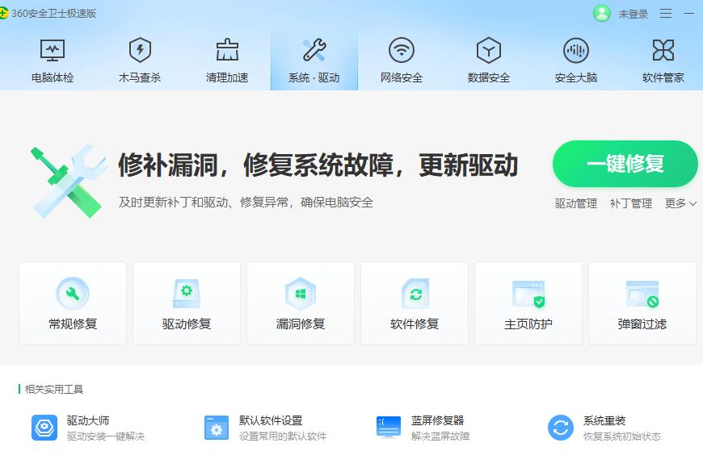Expand the 更多 dropdown
The height and width of the screenshot is (468, 703).
(680, 203)
